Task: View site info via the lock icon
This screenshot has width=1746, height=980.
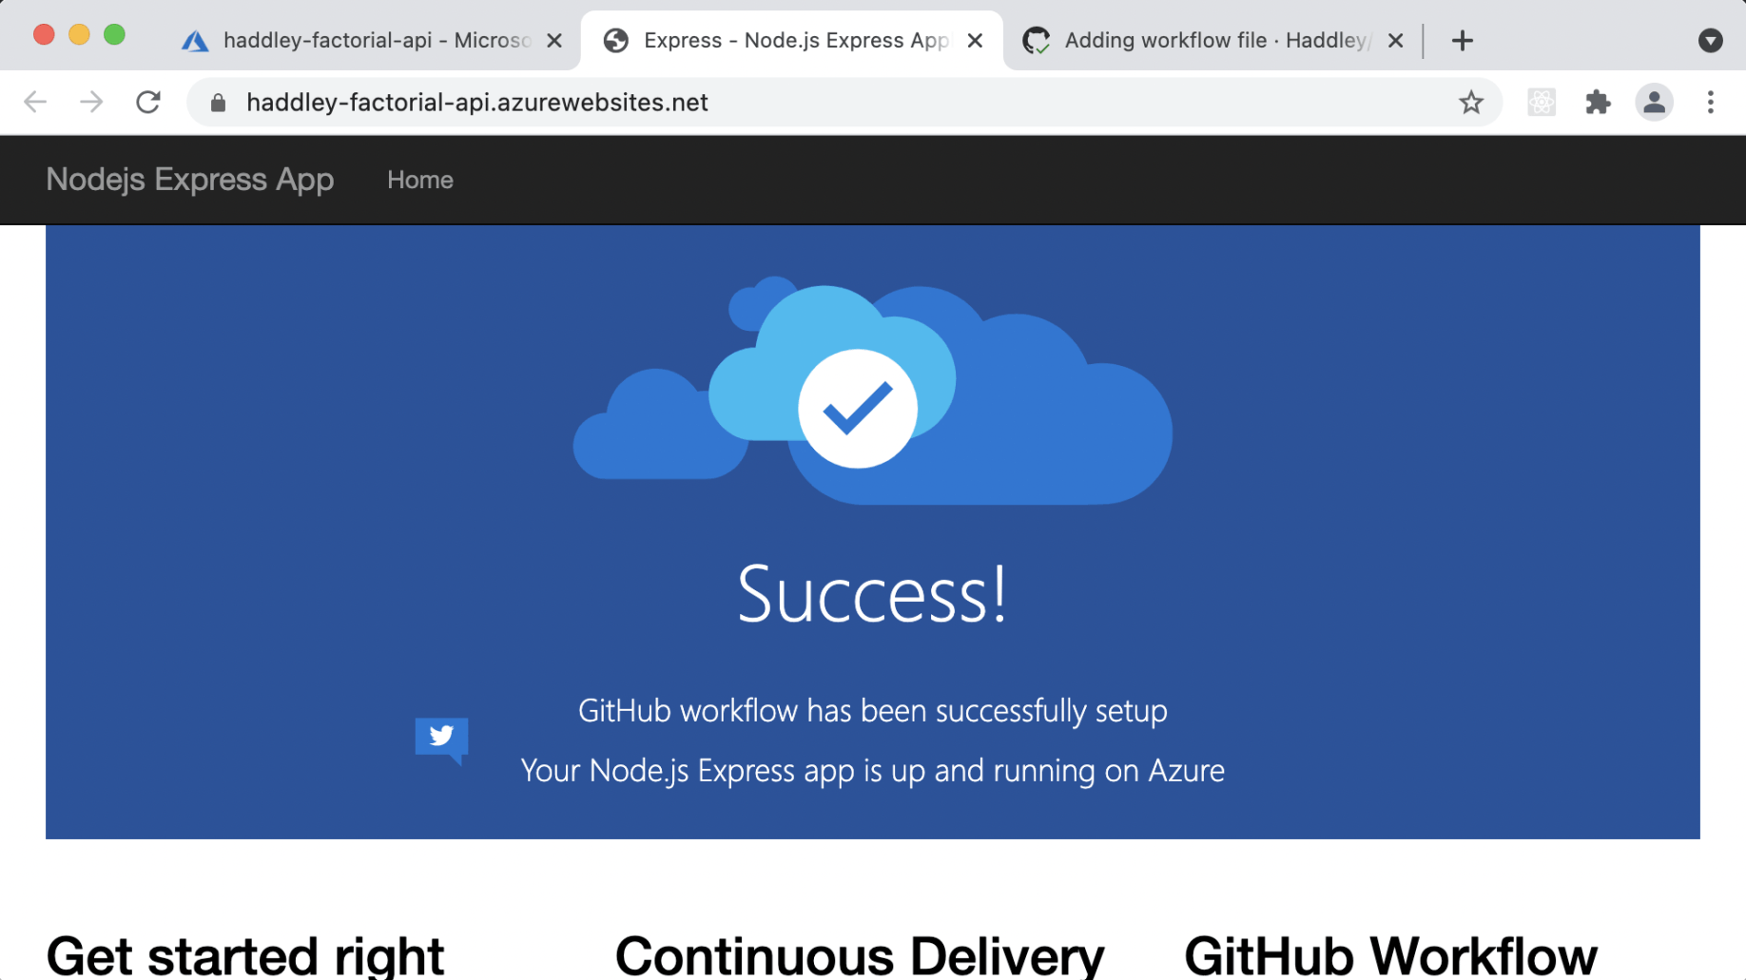Action: coord(218,103)
